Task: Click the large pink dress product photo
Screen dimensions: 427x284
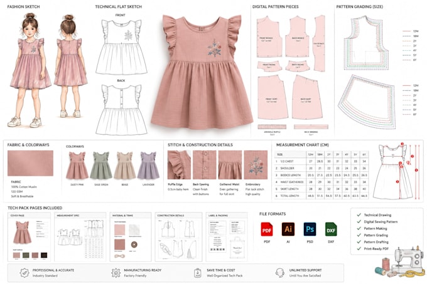Action: click(x=202, y=72)
